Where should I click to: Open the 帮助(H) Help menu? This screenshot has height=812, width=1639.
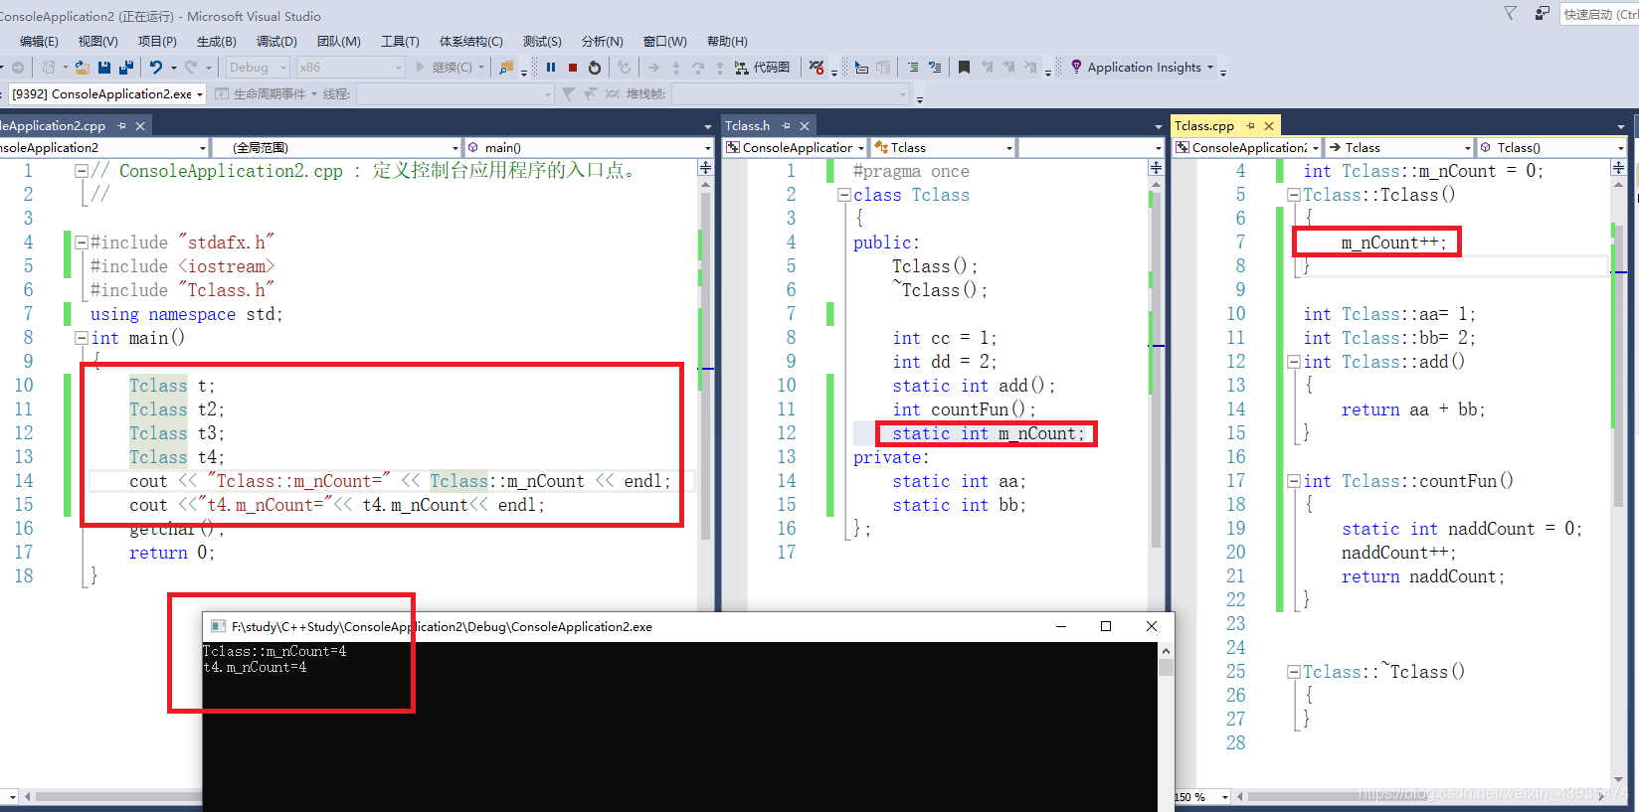click(727, 41)
